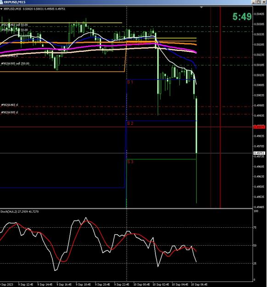Close the XRPUSD,M15 chart window

point(264,2)
